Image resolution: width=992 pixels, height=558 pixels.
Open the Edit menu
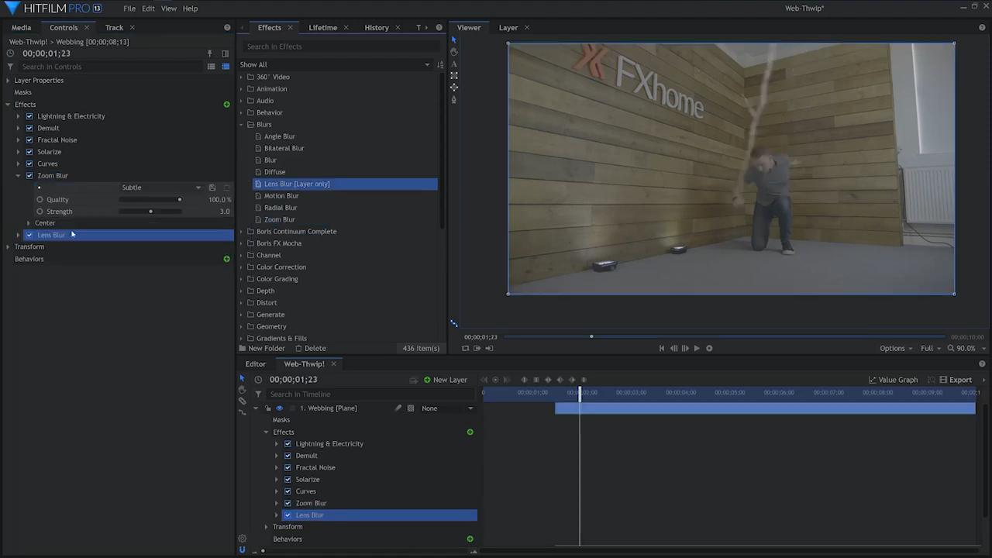pos(148,9)
